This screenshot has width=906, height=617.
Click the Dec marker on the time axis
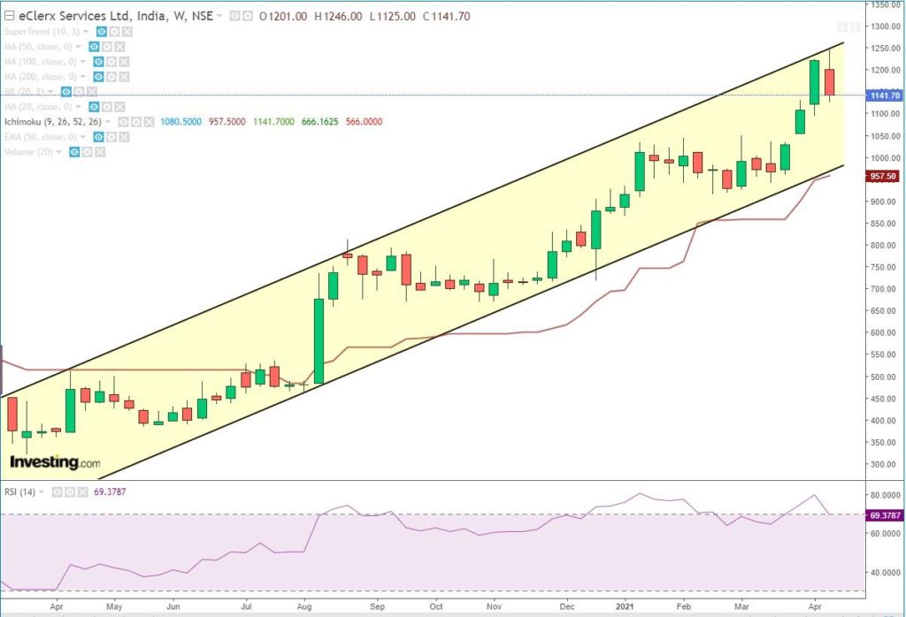(x=567, y=606)
